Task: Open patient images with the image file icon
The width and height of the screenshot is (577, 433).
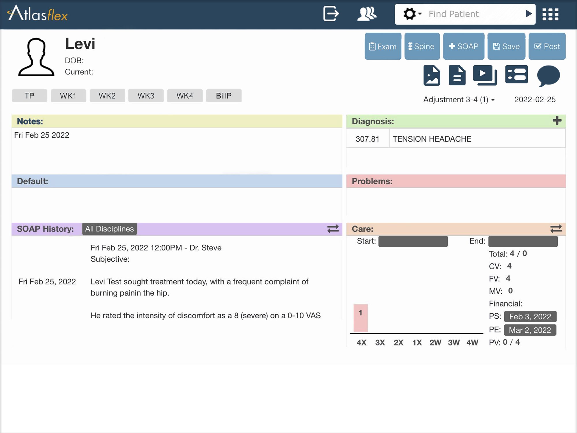Action: 432,75
